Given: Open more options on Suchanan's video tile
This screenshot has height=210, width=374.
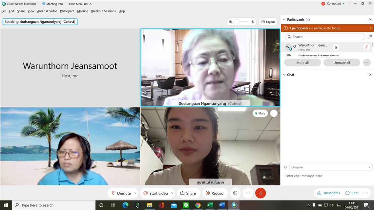Looking at the screenshot, I should point(274,113).
